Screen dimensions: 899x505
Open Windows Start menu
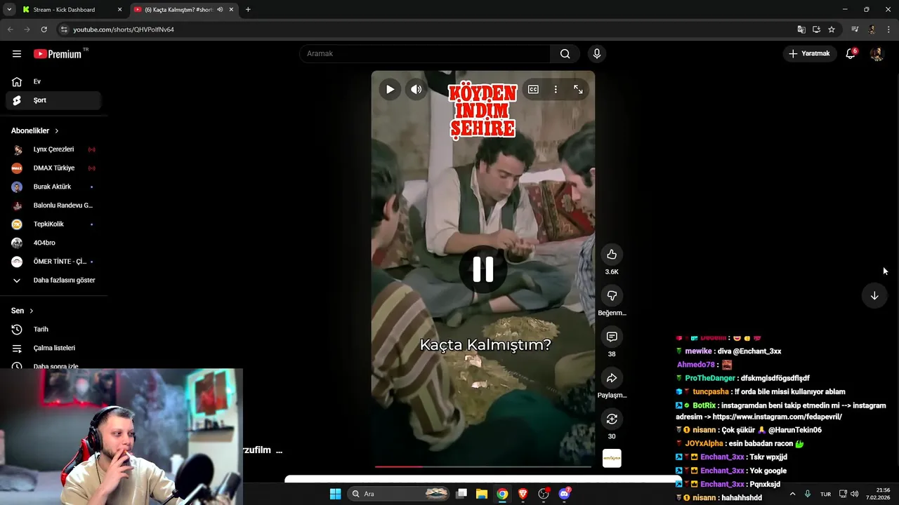[335, 494]
